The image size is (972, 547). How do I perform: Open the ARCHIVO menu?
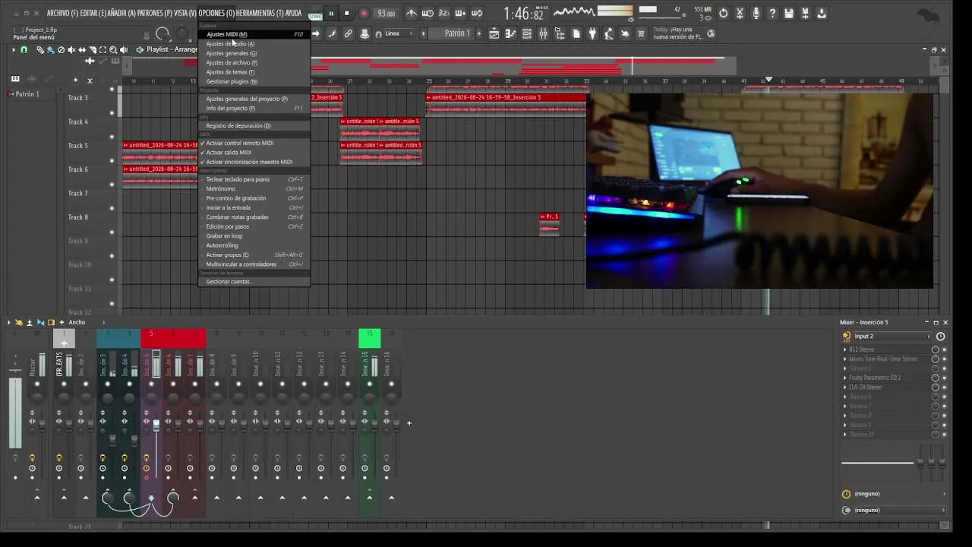pyautogui.click(x=62, y=13)
